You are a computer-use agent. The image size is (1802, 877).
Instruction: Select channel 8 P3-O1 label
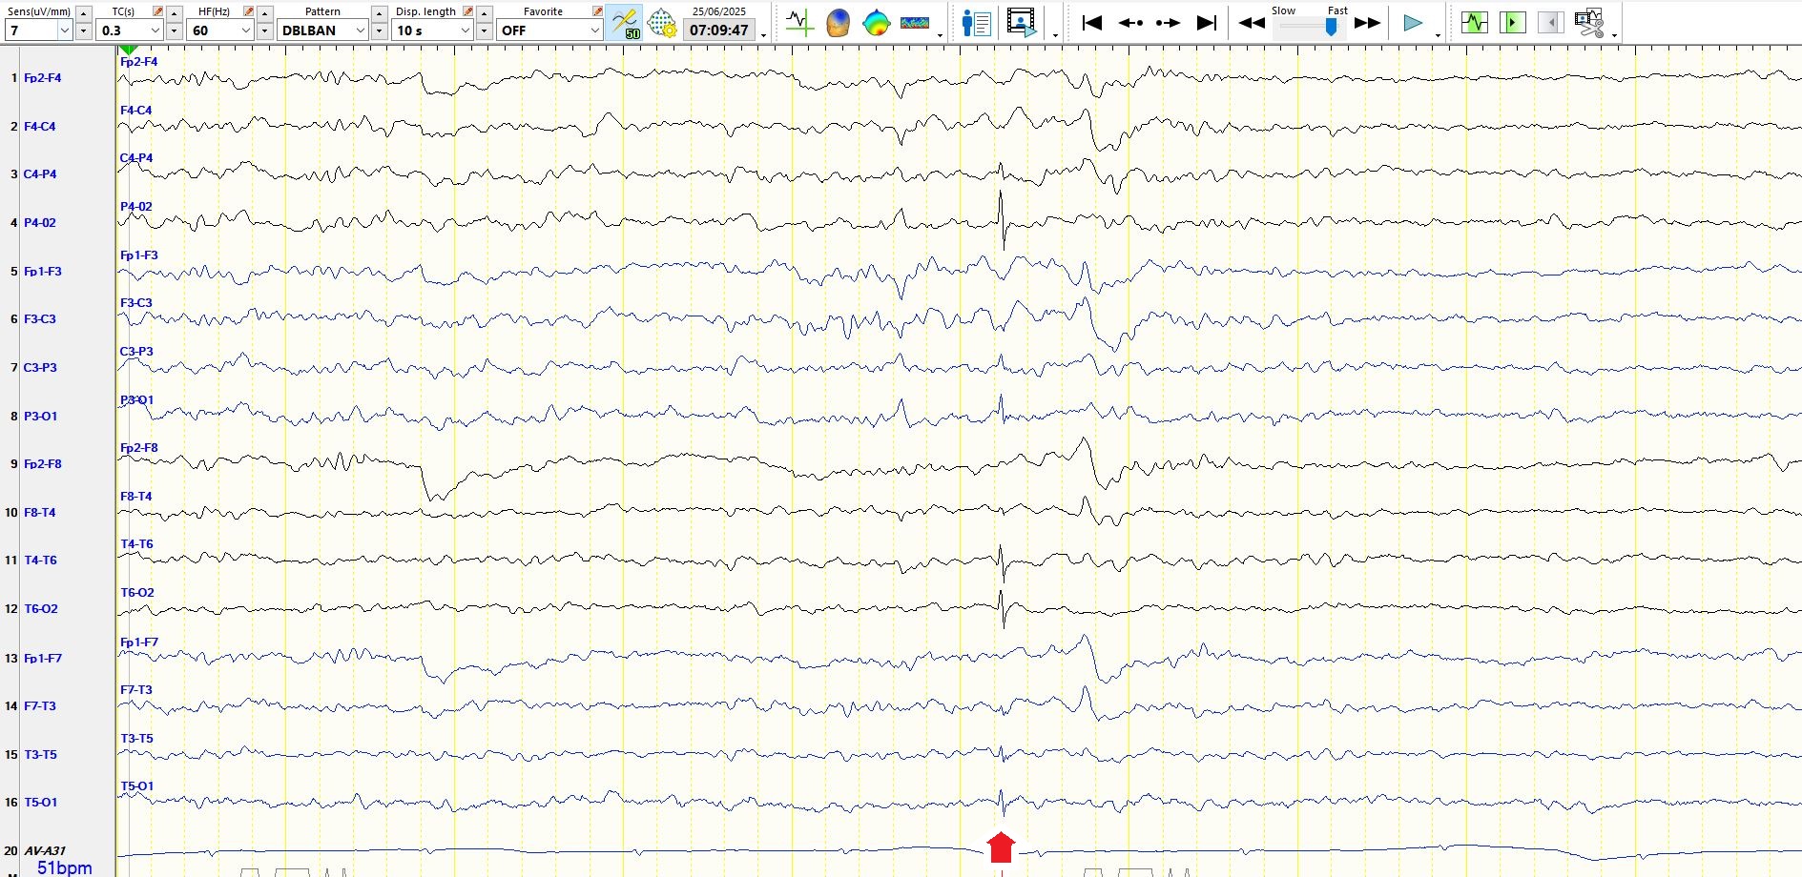[x=40, y=417]
